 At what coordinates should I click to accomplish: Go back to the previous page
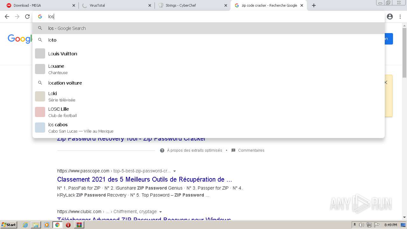click(7, 17)
